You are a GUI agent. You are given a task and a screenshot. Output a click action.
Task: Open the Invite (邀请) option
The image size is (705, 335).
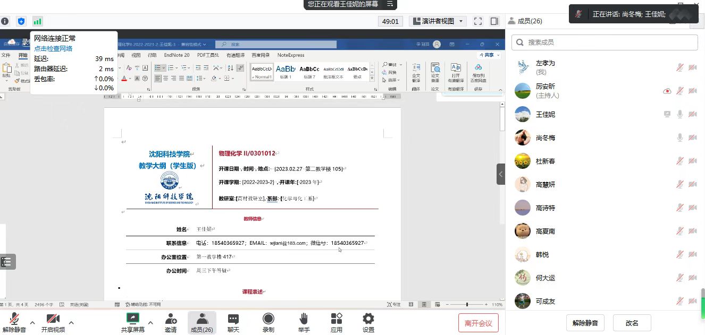(x=171, y=322)
